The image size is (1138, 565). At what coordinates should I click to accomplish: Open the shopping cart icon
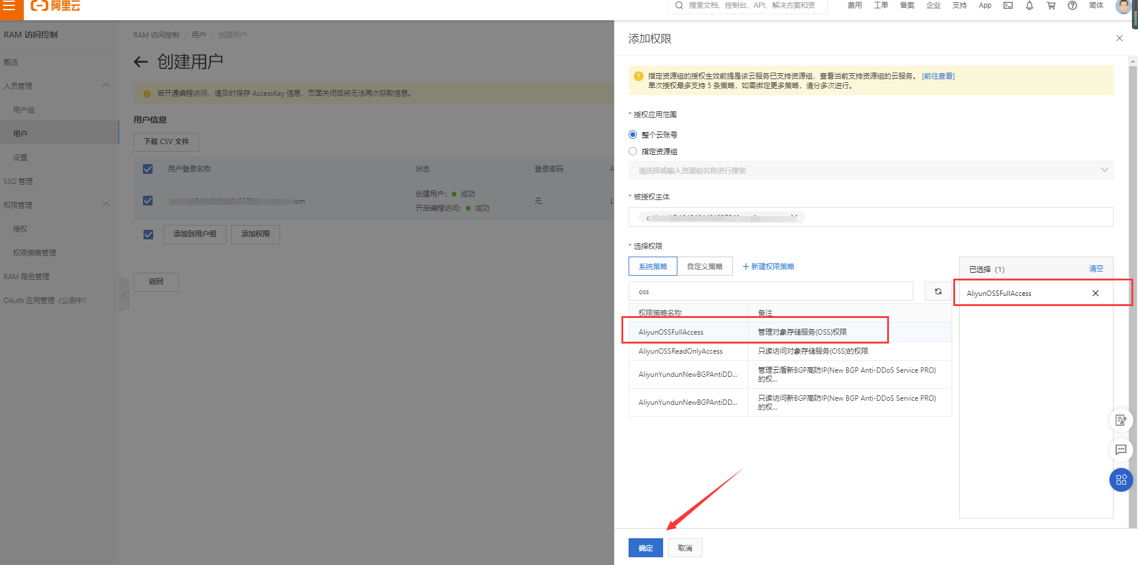click(1050, 5)
